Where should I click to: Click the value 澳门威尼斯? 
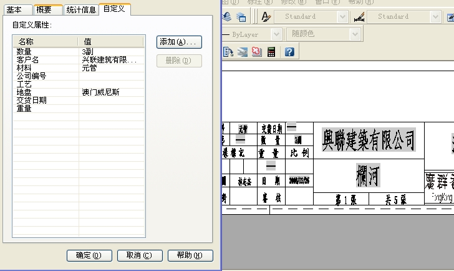pyautogui.click(x=100, y=92)
